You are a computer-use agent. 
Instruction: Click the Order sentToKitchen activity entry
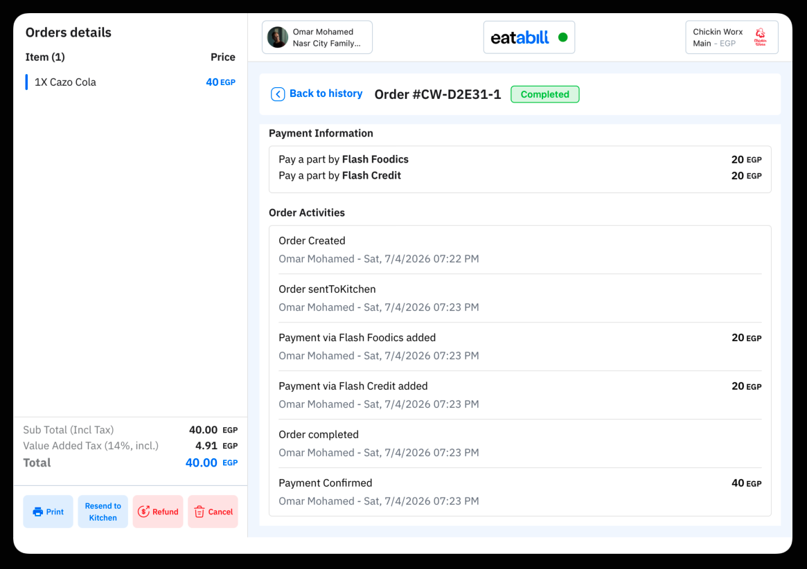[520, 298]
